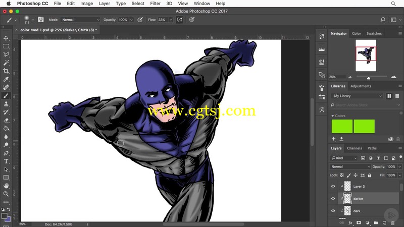Lock transparent pixels
404x227 pixels.
[x=342, y=175]
